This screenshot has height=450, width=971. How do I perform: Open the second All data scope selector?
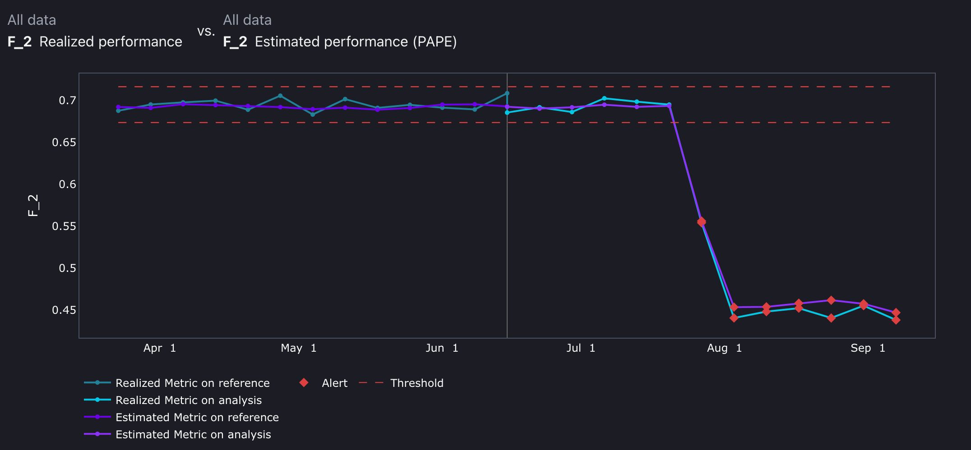coord(247,19)
